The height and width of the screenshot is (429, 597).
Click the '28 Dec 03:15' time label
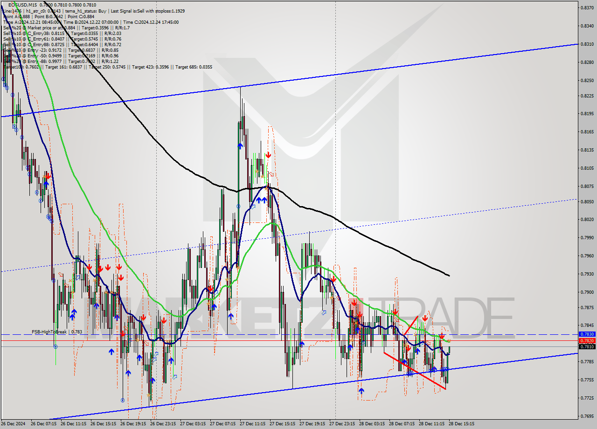click(x=372, y=424)
